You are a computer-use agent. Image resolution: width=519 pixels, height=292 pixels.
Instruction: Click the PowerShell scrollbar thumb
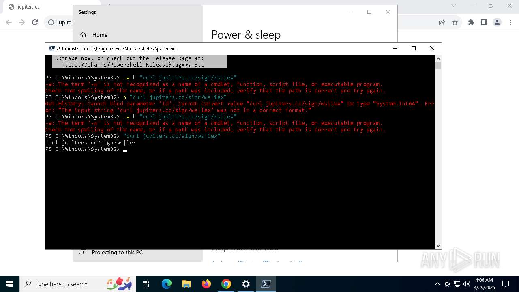pos(438,65)
